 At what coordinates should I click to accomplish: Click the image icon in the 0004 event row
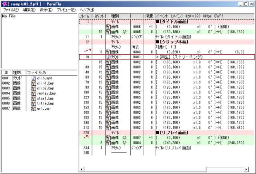click(108, 143)
